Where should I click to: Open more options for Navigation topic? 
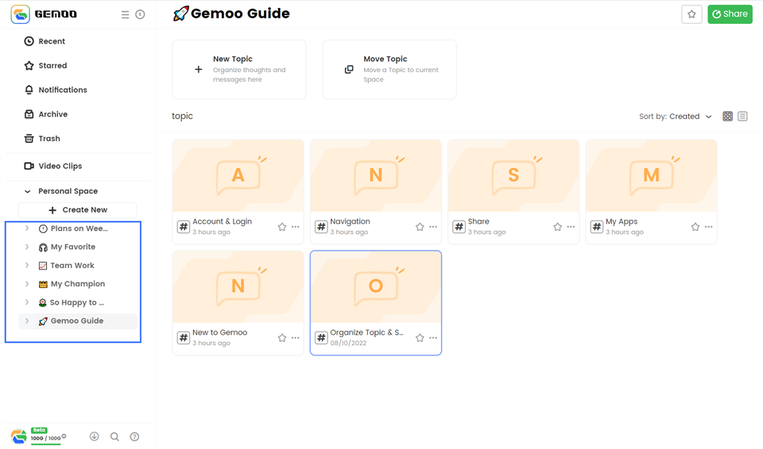pos(433,227)
